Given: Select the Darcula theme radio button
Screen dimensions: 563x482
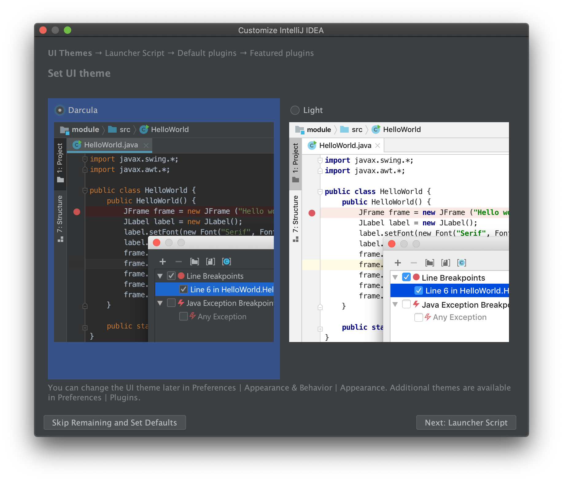Looking at the screenshot, I should point(60,110).
